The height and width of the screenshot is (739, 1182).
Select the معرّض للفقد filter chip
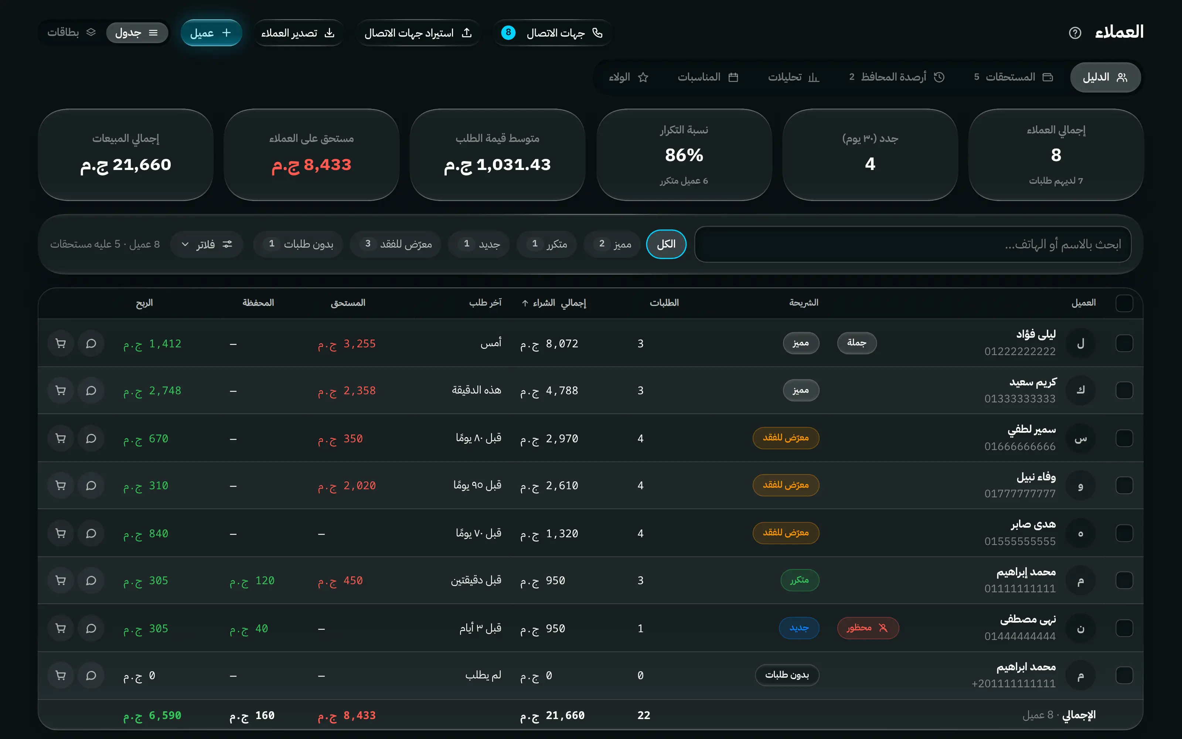click(x=395, y=244)
